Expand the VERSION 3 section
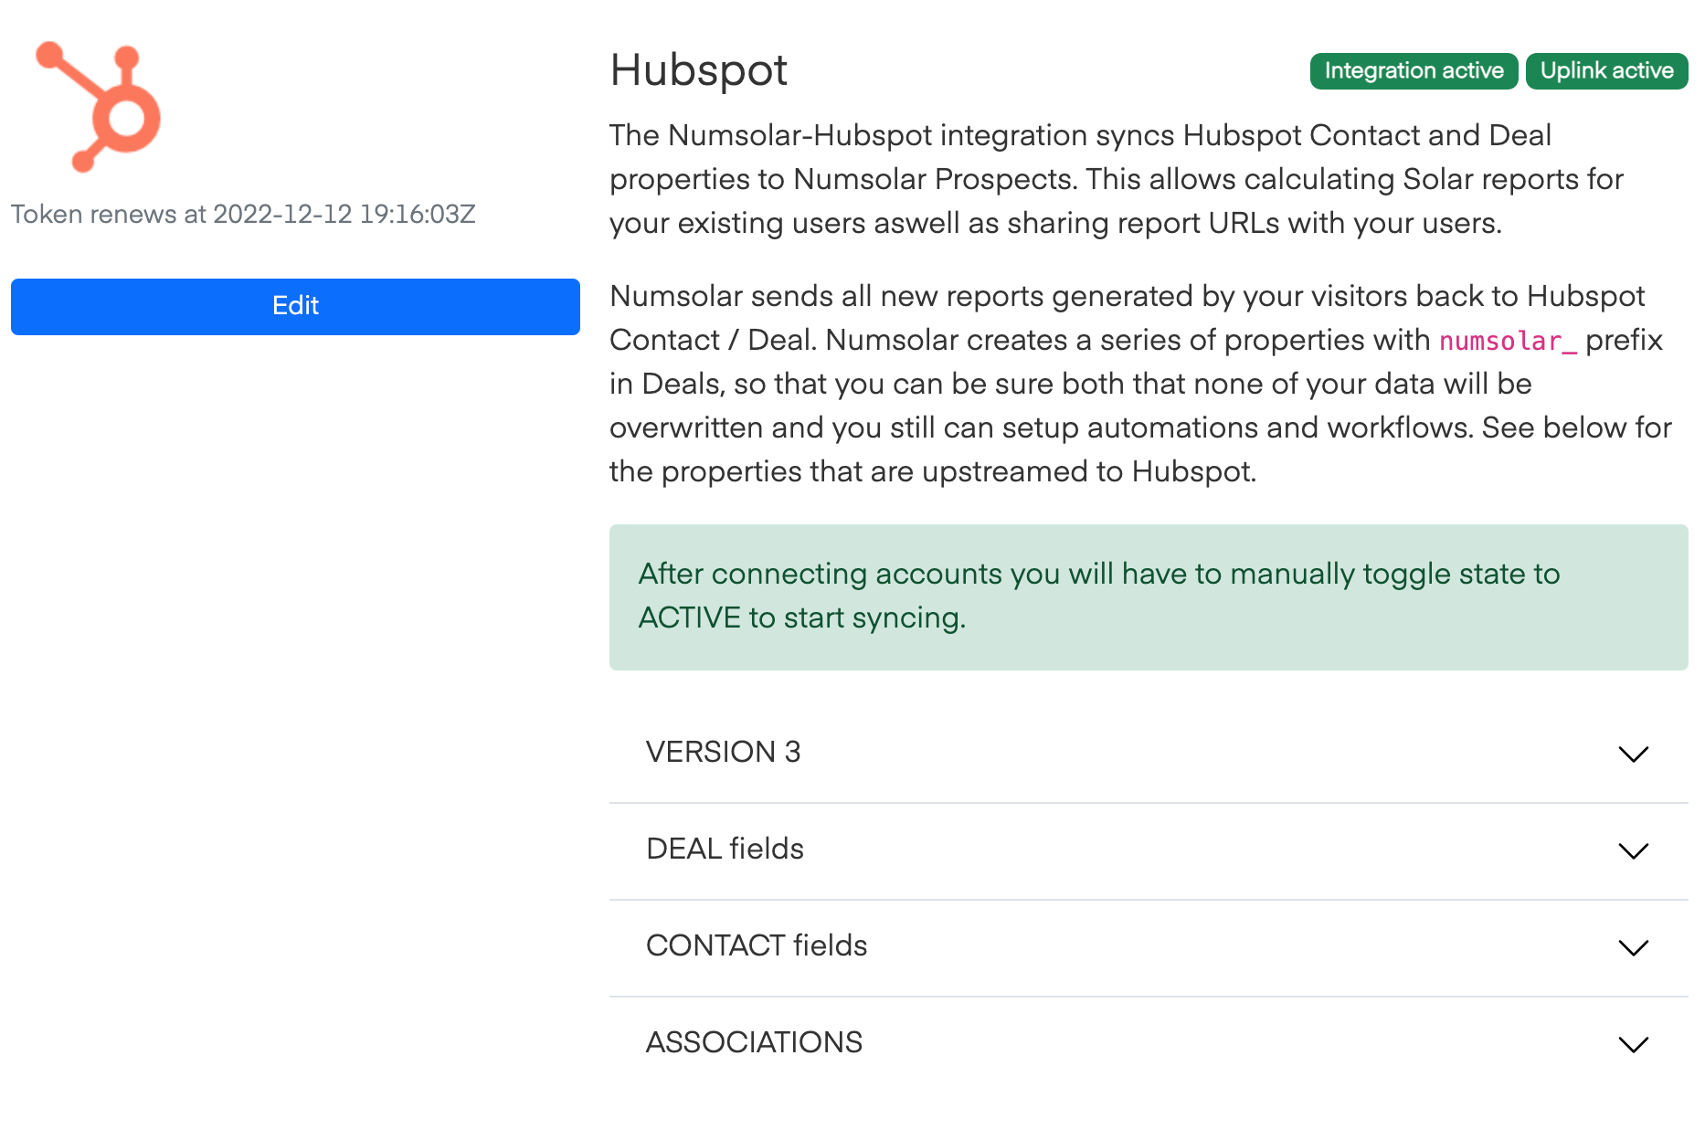The width and height of the screenshot is (1705, 1140). click(1149, 753)
